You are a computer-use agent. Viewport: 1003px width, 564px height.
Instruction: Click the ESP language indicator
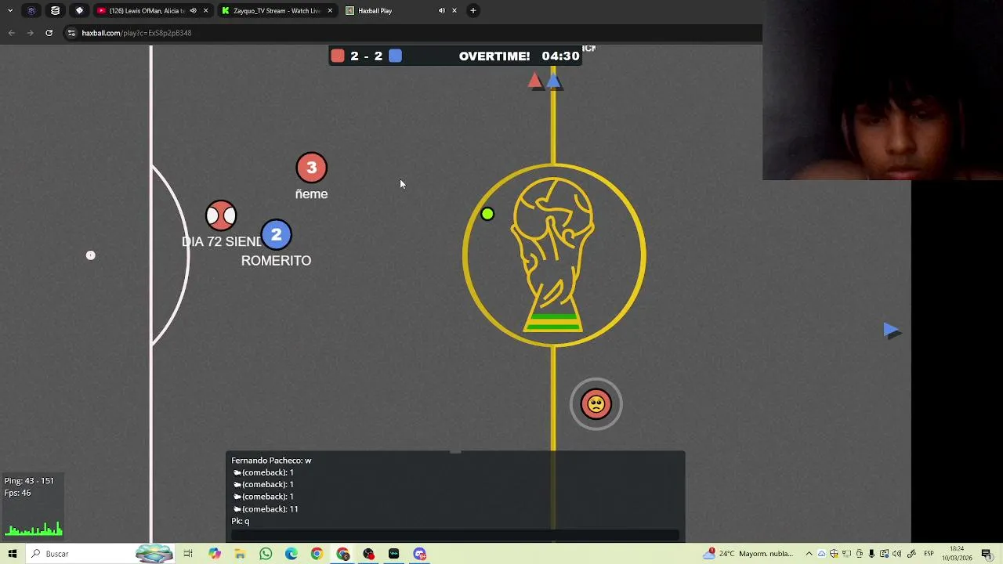929,554
